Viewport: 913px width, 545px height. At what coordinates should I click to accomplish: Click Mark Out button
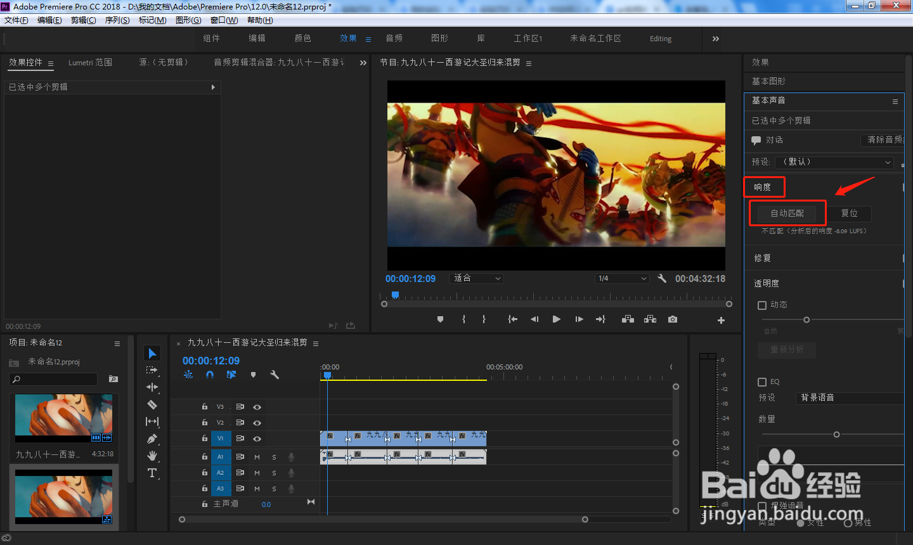[484, 319]
